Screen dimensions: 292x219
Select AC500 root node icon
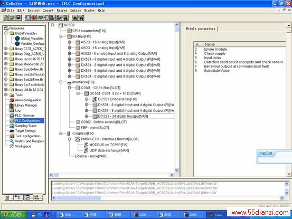click(x=61, y=25)
